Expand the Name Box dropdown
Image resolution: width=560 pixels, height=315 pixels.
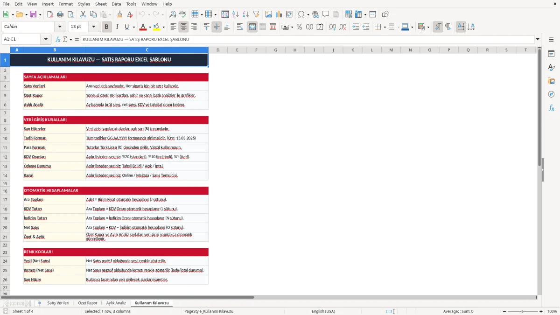pyautogui.click(x=46, y=39)
